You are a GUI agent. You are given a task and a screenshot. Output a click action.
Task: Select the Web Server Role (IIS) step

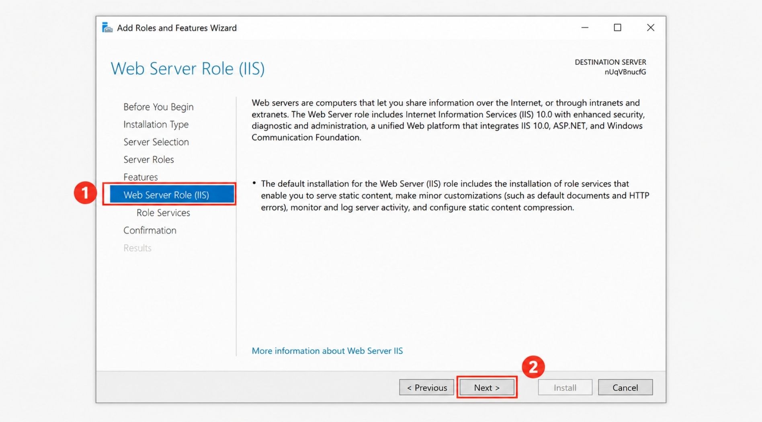pos(172,195)
